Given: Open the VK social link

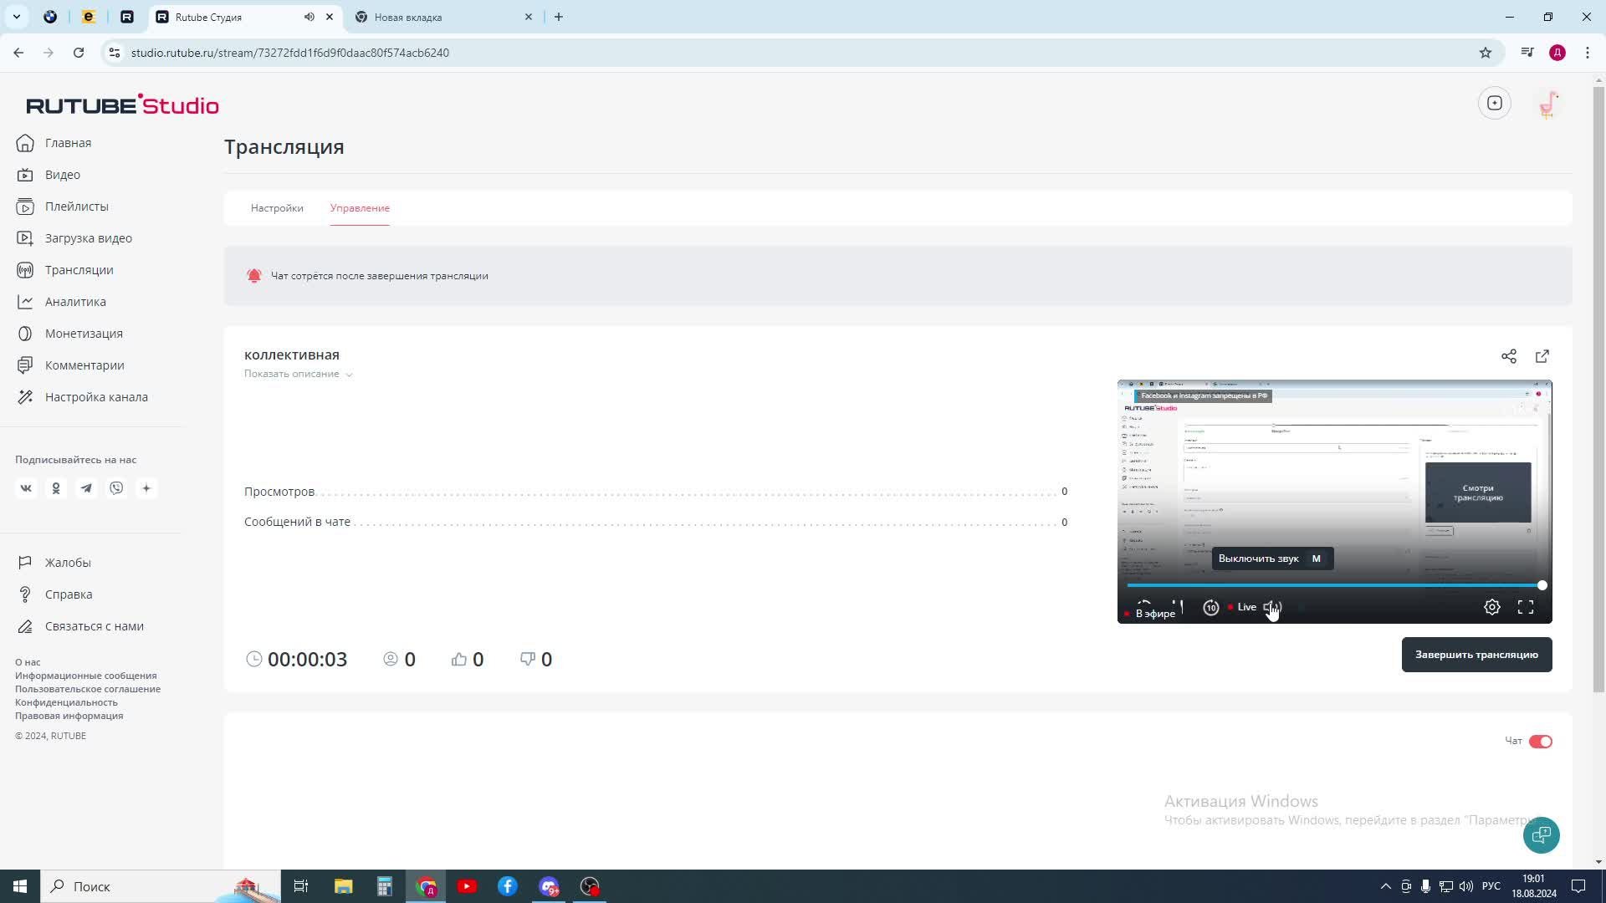Looking at the screenshot, I should coord(26,488).
